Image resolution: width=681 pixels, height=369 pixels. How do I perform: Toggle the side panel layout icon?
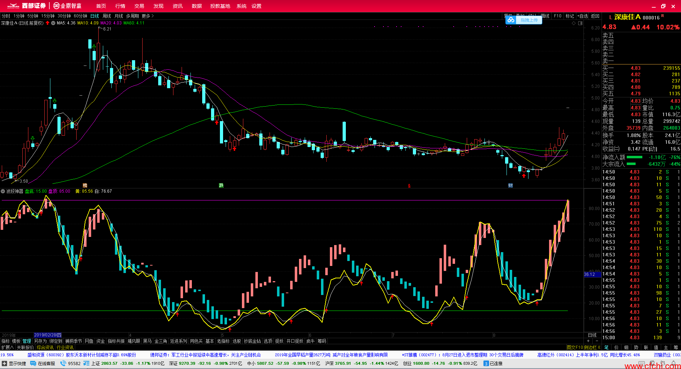580,23
